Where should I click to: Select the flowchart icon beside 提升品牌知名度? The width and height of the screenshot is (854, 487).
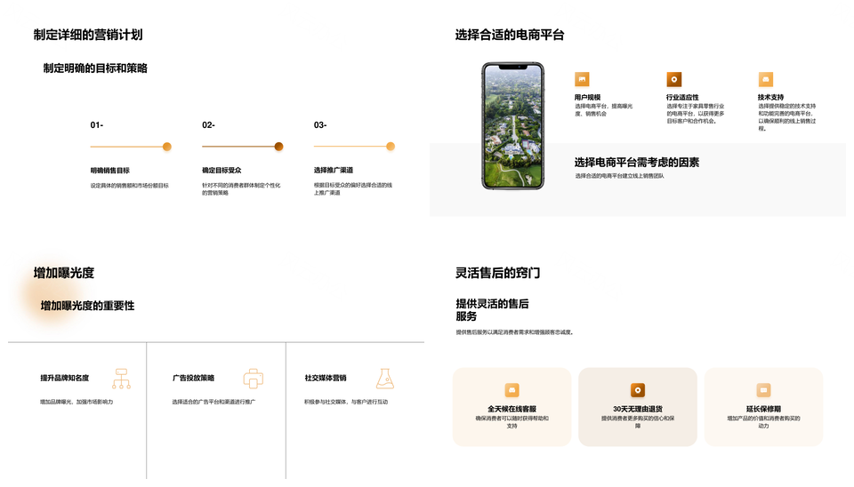coord(121,379)
